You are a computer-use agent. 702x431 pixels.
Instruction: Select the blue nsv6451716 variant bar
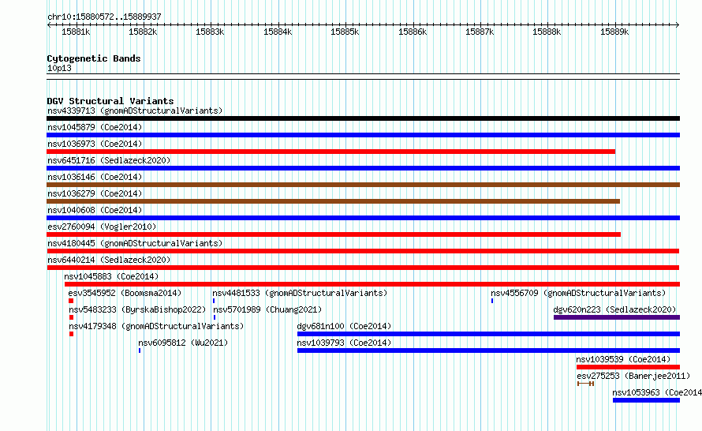pyautogui.click(x=363, y=168)
